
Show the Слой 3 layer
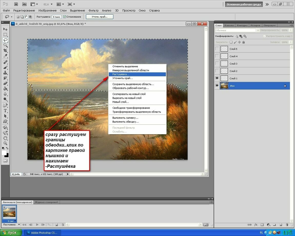tap(217, 63)
